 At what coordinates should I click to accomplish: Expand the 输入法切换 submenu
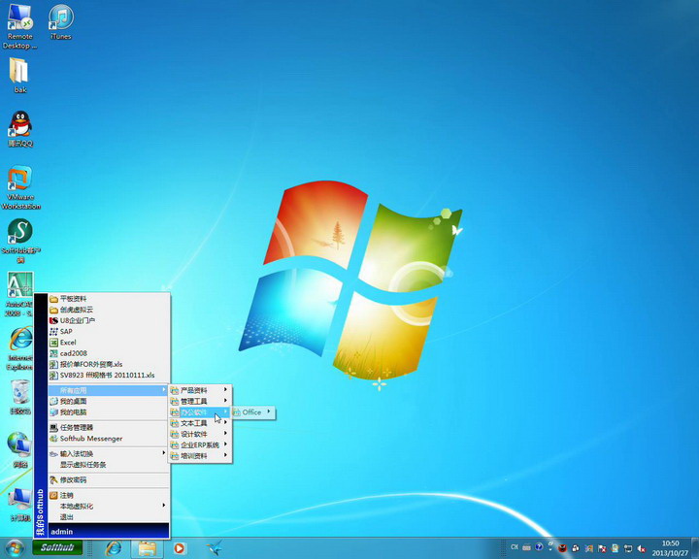107,453
